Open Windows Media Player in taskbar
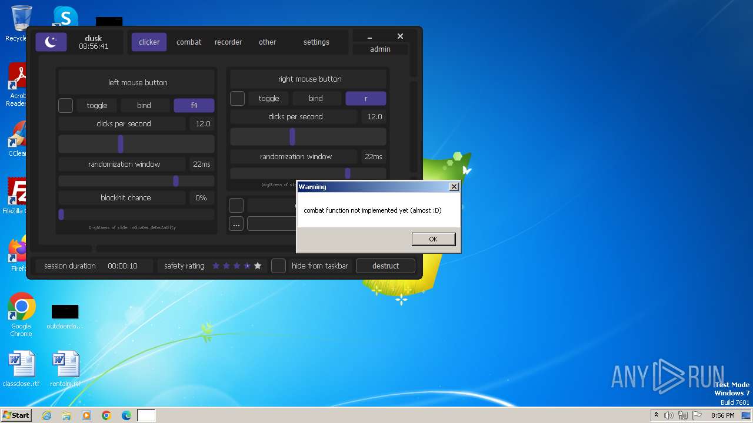 (x=86, y=415)
